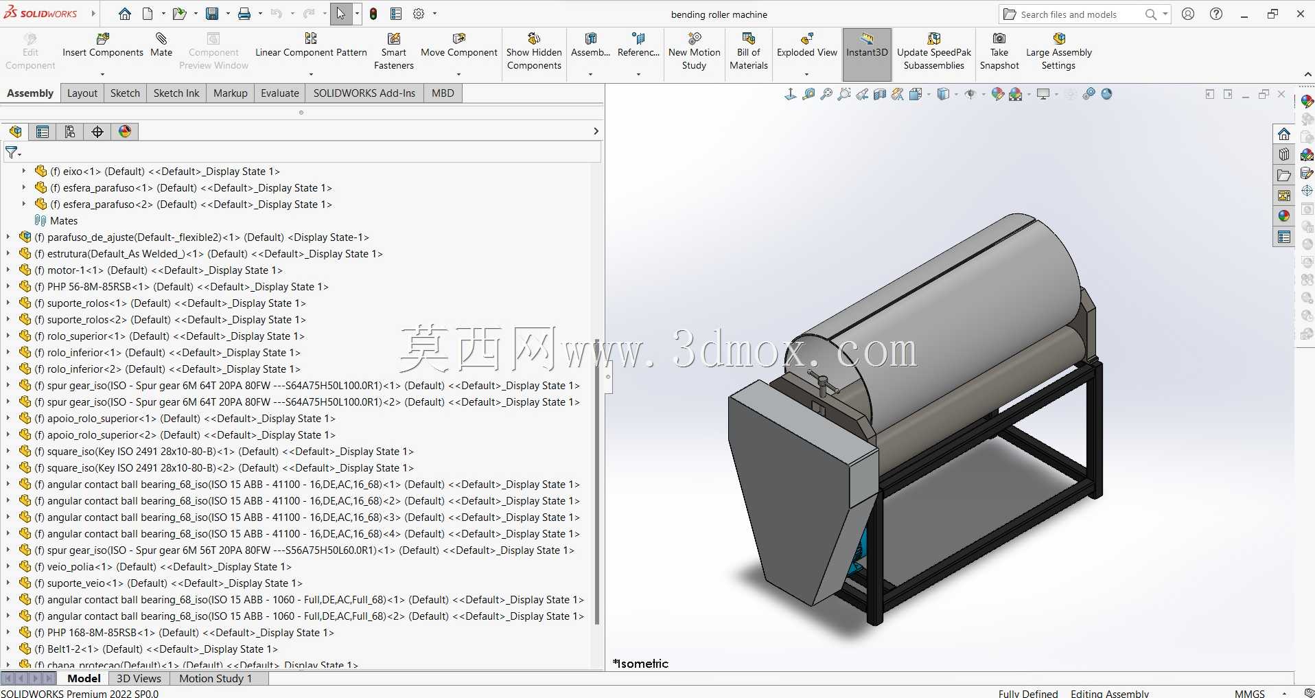Open the DisplayManager color ball tab icon
Image resolution: width=1315 pixels, height=698 pixels.
[125, 132]
